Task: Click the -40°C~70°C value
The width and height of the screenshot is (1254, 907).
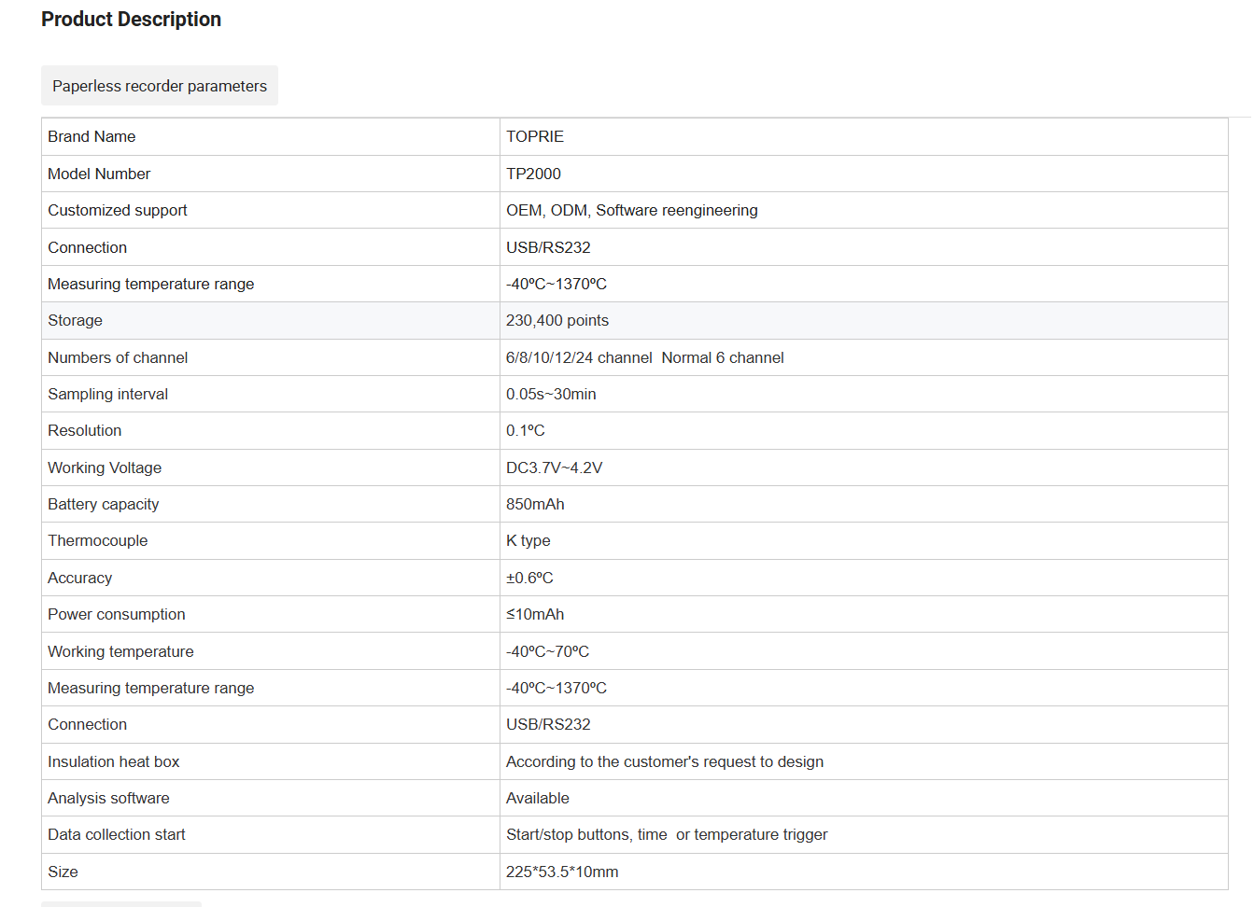Action: coord(548,651)
